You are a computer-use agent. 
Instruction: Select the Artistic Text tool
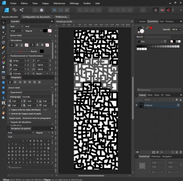3,103
